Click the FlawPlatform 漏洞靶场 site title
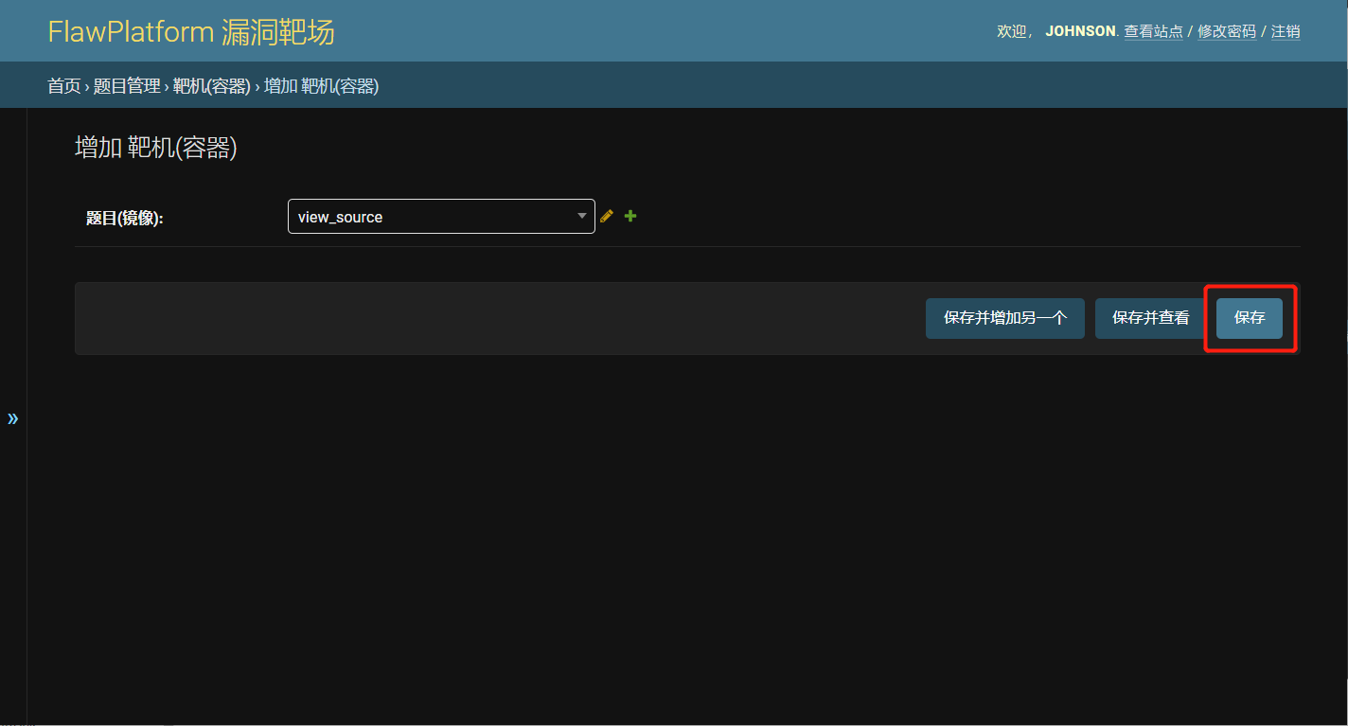Screen dimensions: 1348x726 191,31
